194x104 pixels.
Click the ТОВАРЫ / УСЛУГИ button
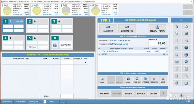pos(157,29)
